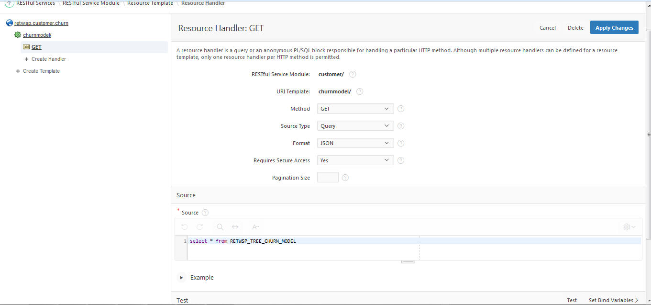Image resolution: width=651 pixels, height=305 pixels.
Task: Open the Format dropdown
Action: pyautogui.click(x=355, y=143)
